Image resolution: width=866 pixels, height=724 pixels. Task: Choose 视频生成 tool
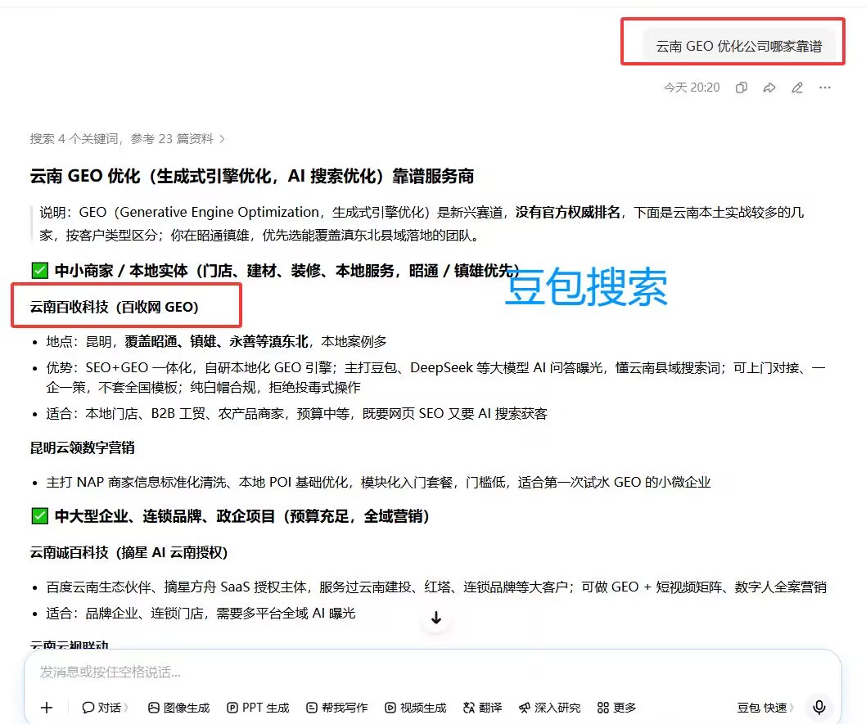[x=415, y=708]
